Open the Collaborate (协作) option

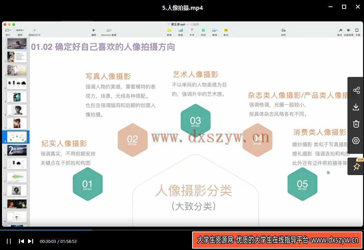click(x=283, y=32)
